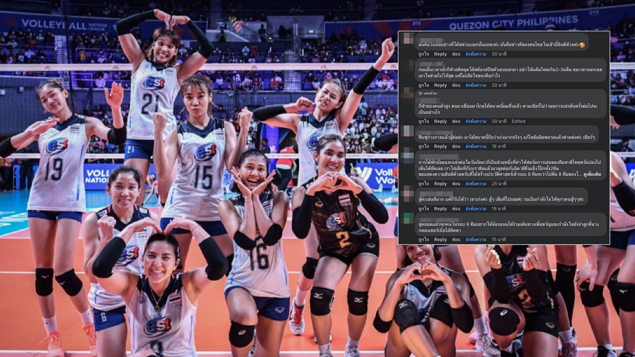
Task: Open profile avatar beside the 19-minute comment
Action: pyautogui.click(x=408, y=193)
